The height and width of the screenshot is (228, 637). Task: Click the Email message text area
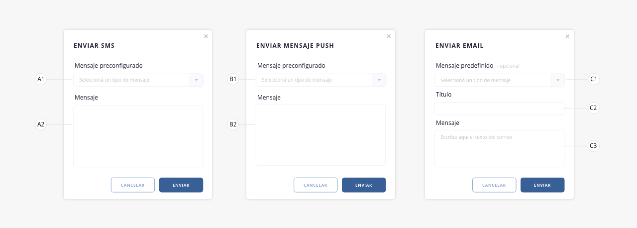click(499, 148)
